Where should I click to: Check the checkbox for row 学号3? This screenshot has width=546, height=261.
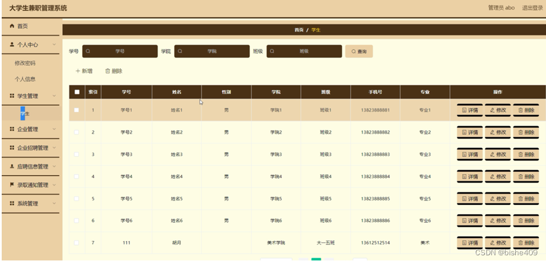(x=76, y=154)
